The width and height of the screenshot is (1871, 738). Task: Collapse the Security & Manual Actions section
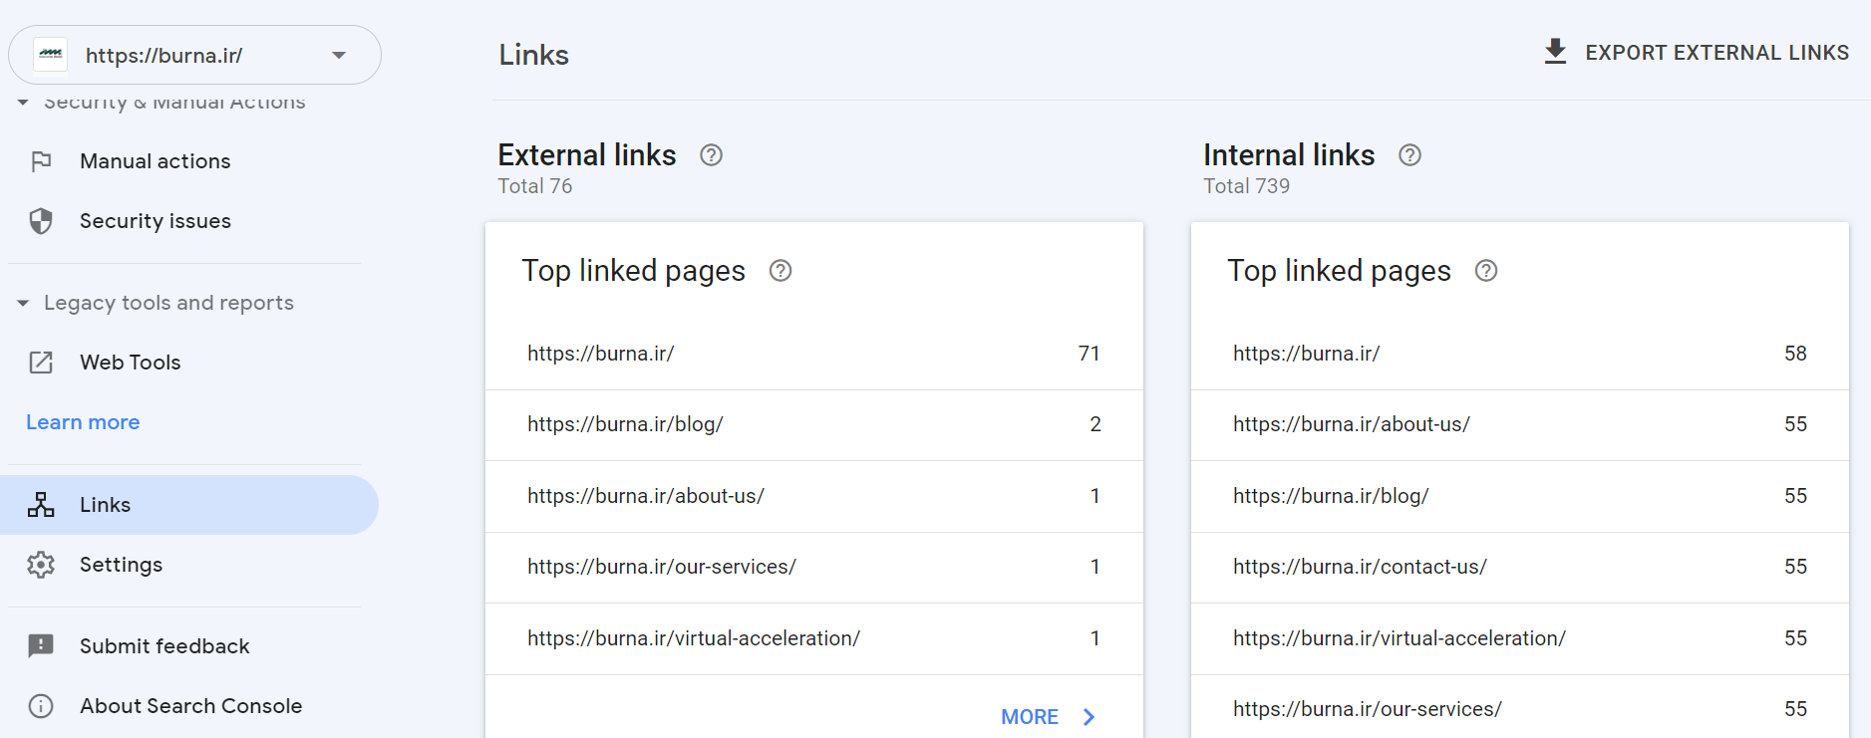coord(23,103)
